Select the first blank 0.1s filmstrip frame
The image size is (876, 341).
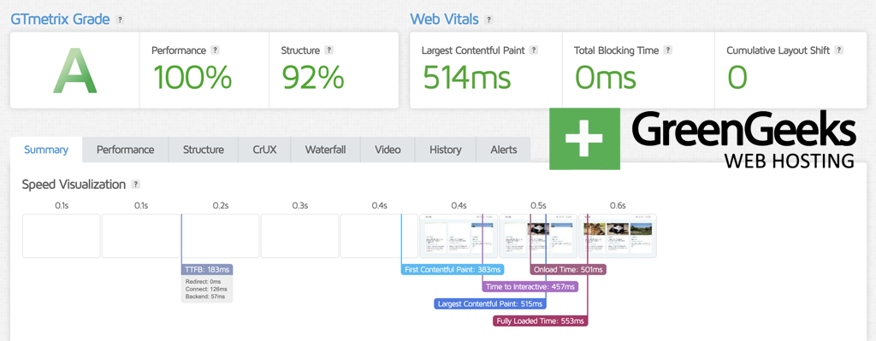[62, 236]
